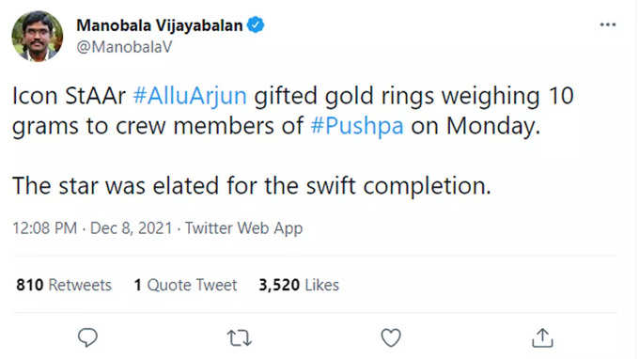Click the blue verified badge
The image size is (639, 359).
pyautogui.click(x=256, y=24)
